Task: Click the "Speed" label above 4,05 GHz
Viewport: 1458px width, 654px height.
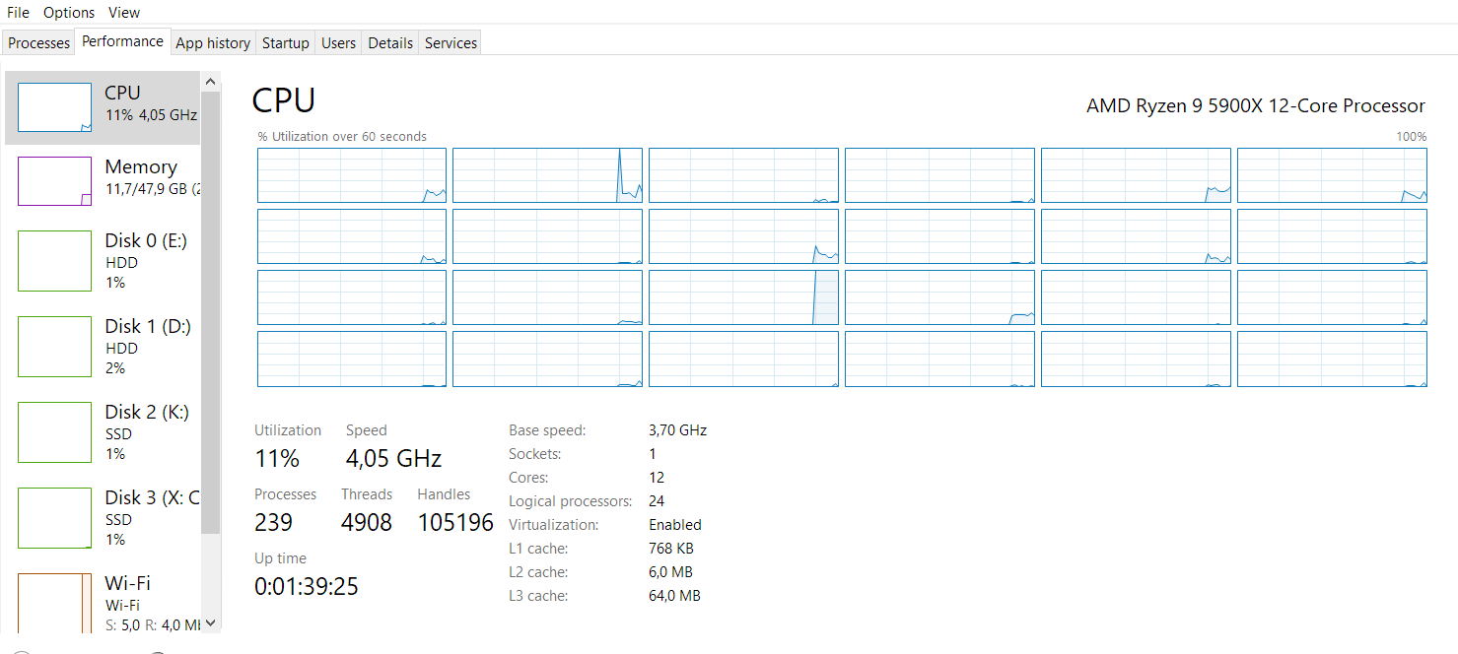Action: pyautogui.click(x=367, y=430)
